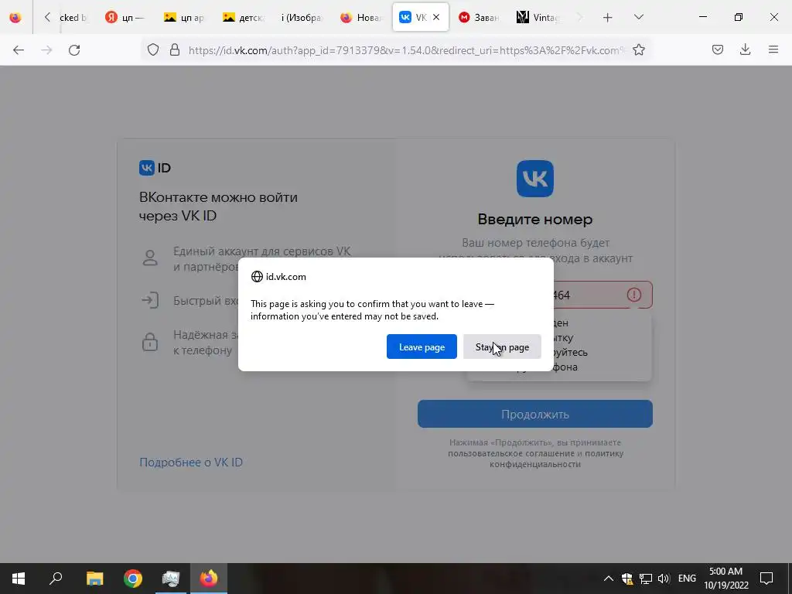This screenshot has height=594, width=792.
Task: Switch the ENG input language indicator
Action: (687, 579)
